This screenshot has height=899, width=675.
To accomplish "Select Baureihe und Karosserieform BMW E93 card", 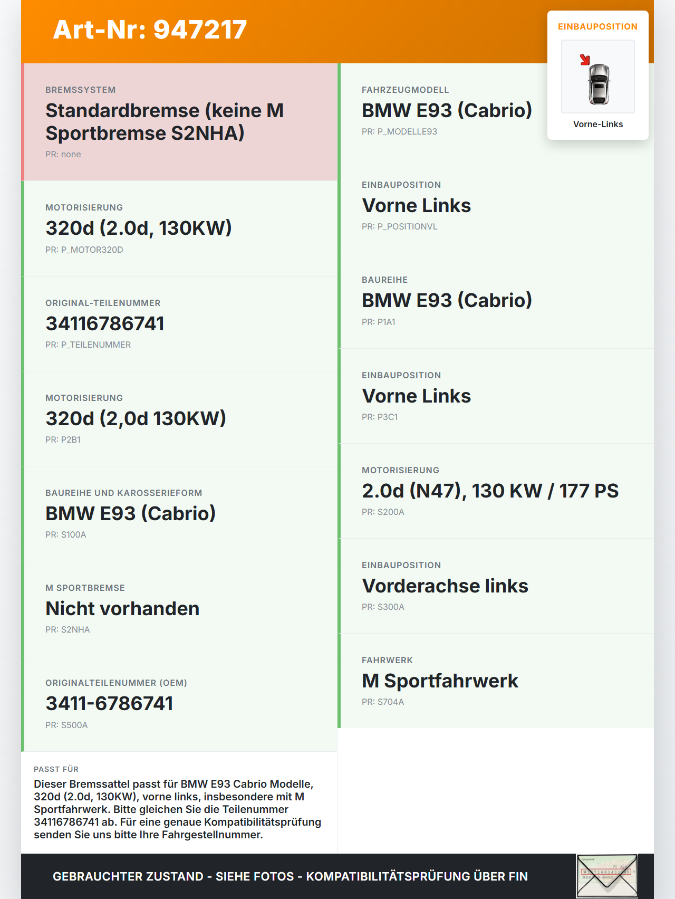I will [x=179, y=514].
